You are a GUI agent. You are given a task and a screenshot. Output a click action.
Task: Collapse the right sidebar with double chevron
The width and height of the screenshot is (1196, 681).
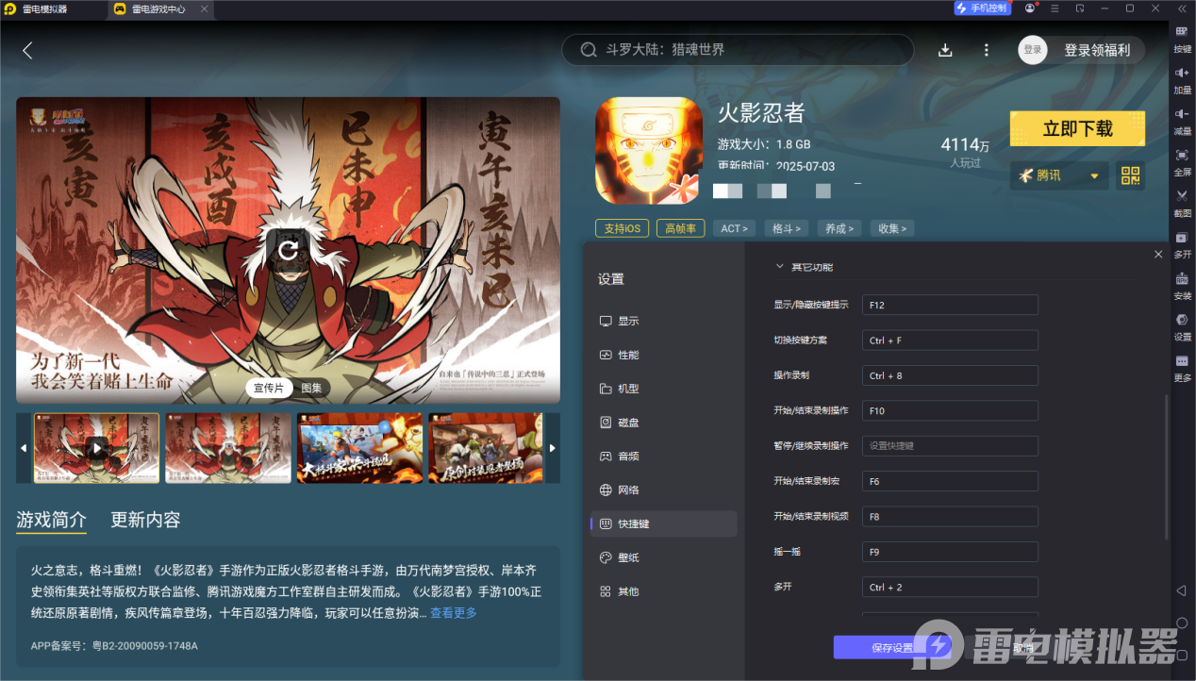(1181, 8)
